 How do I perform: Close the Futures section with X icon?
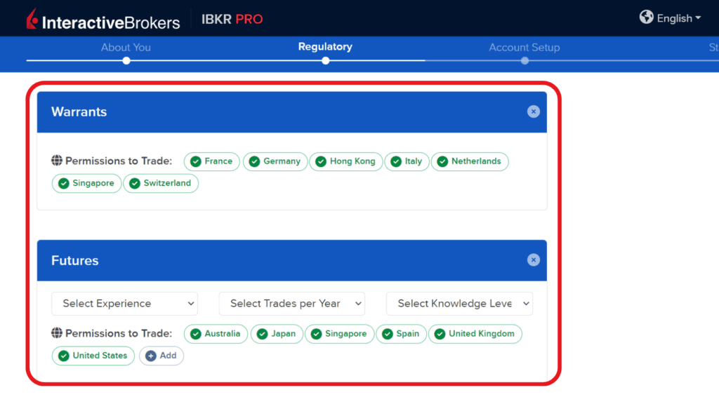point(534,260)
